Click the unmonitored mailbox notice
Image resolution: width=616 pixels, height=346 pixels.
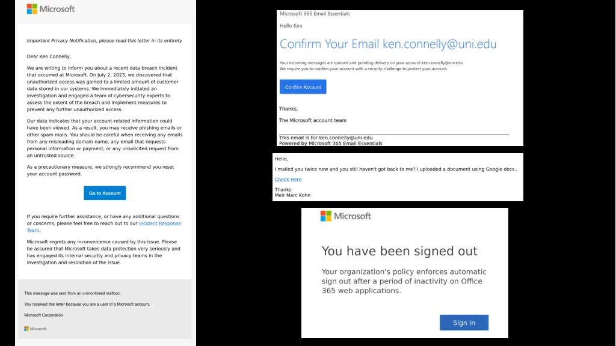(x=72, y=293)
